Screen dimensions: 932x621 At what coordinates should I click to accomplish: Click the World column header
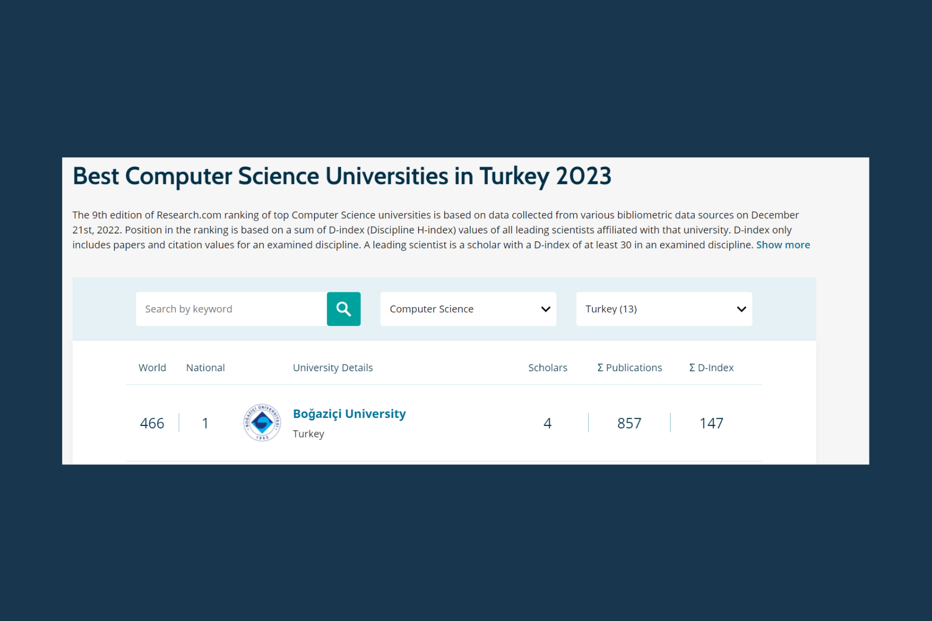click(152, 368)
